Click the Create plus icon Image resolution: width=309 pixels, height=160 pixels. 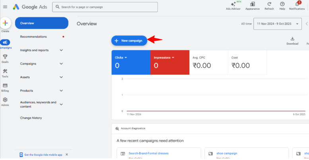click(5, 23)
